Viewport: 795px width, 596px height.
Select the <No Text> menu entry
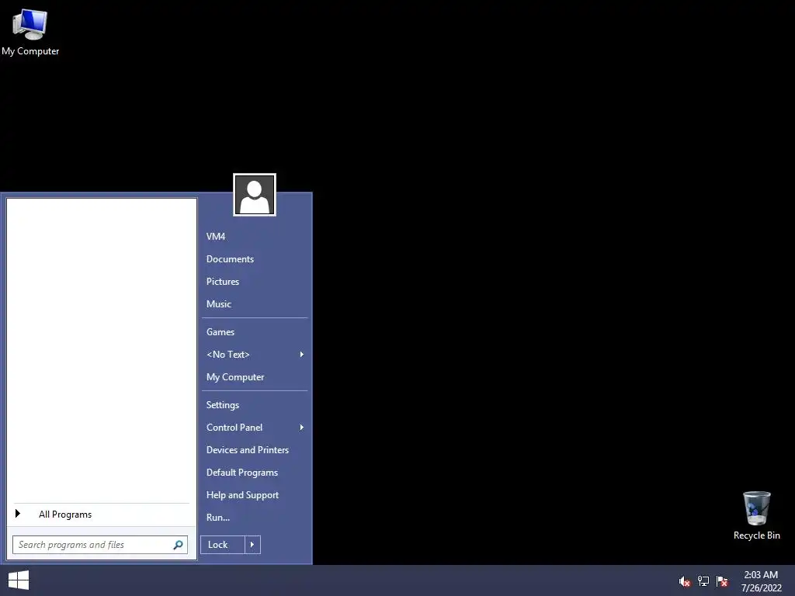255,354
